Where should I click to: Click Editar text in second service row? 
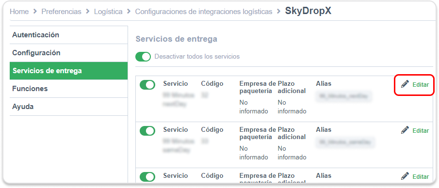421,131
